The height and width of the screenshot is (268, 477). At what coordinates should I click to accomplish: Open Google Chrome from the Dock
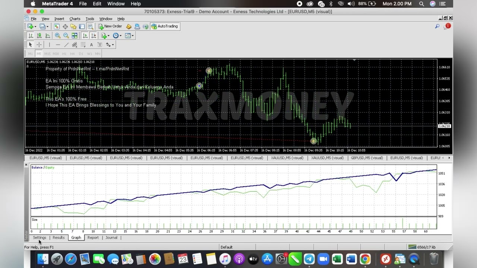(365, 259)
